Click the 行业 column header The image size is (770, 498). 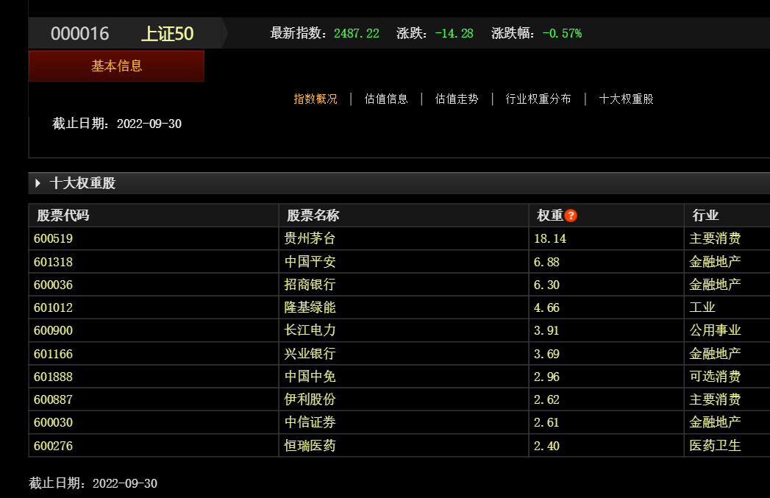pos(705,215)
